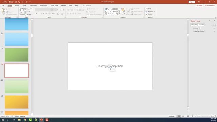The height and width of the screenshot is (122, 217).
Task: Click the Reset slide icon
Action: [25, 12]
